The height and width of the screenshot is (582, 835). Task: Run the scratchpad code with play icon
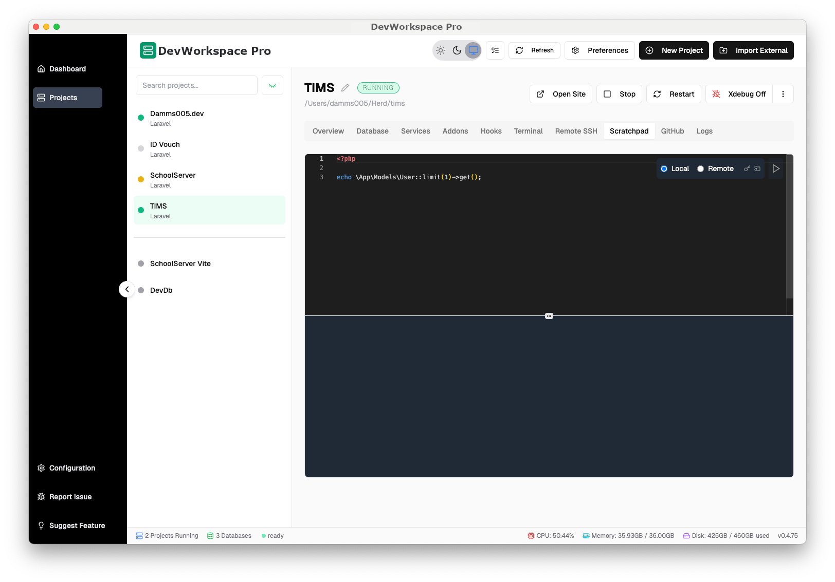point(776,168)
